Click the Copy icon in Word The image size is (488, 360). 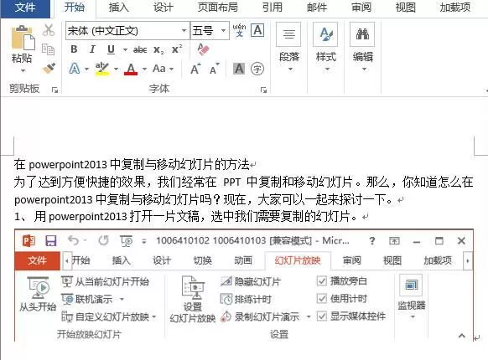[x=48, y=49]
